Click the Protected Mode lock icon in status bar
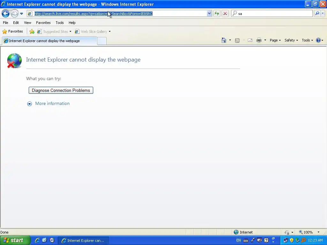Screen dimensions: 327x245 [x=287, y=232]
